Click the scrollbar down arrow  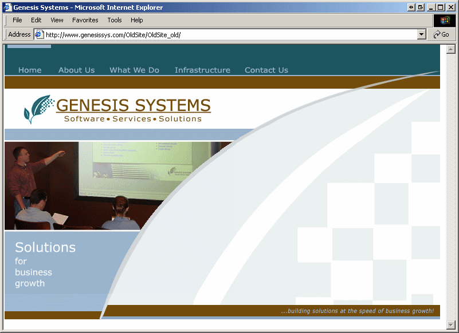[x=451, y=324]
